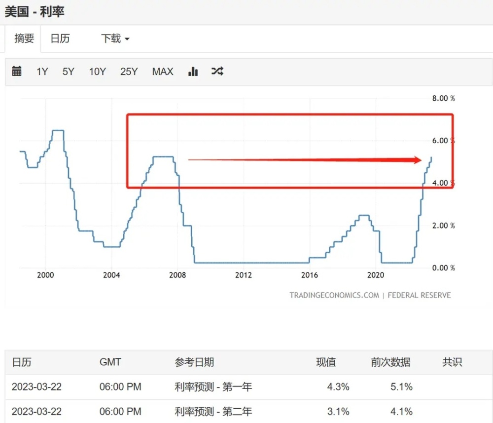
Task: Select the 10Y time range
Action: coord(98,72)
